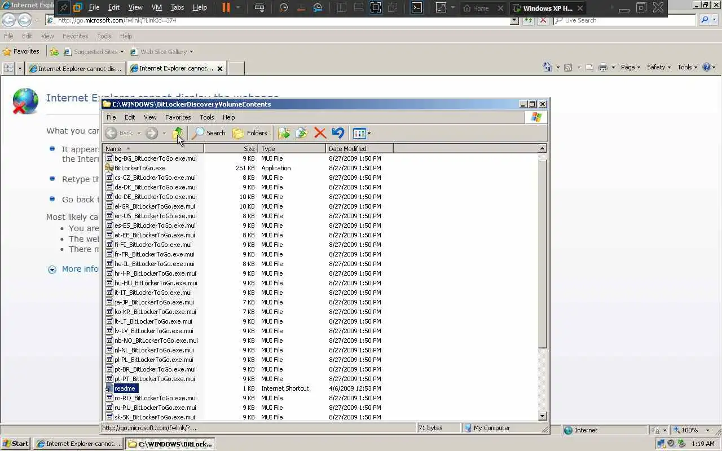Open the VMware power options dropdown arrow

click(238, 8)
